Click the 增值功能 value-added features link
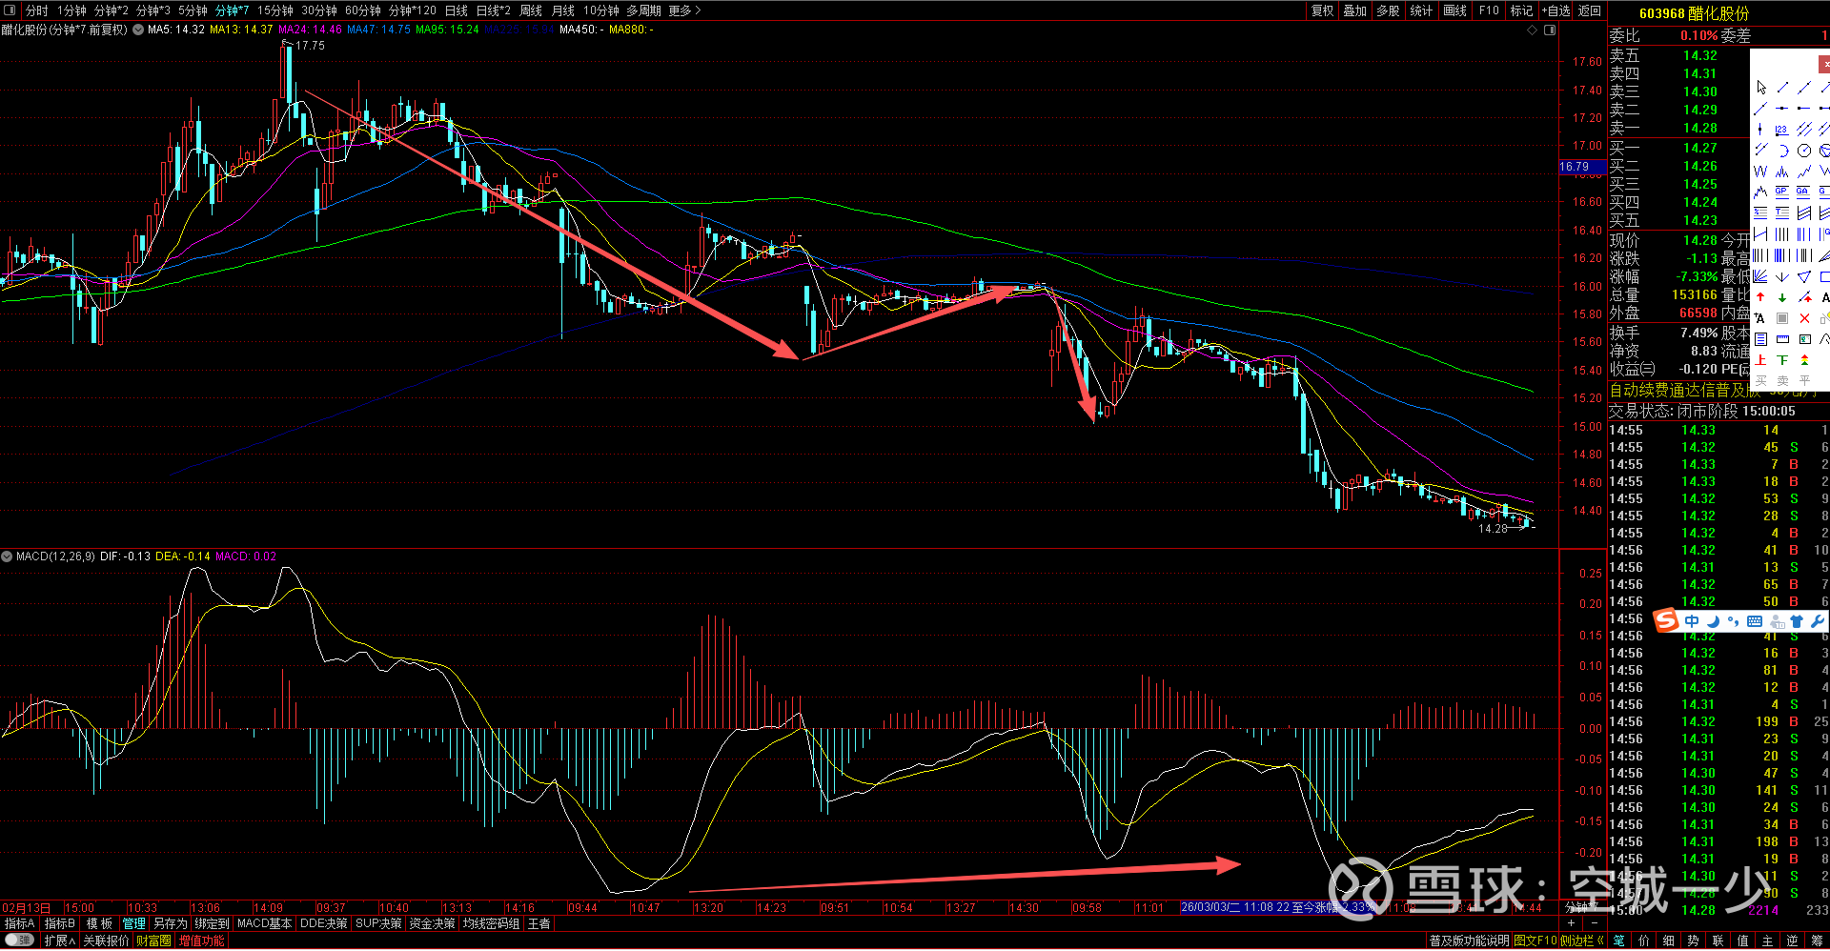The image size is (1830, 951). [202, 941]
